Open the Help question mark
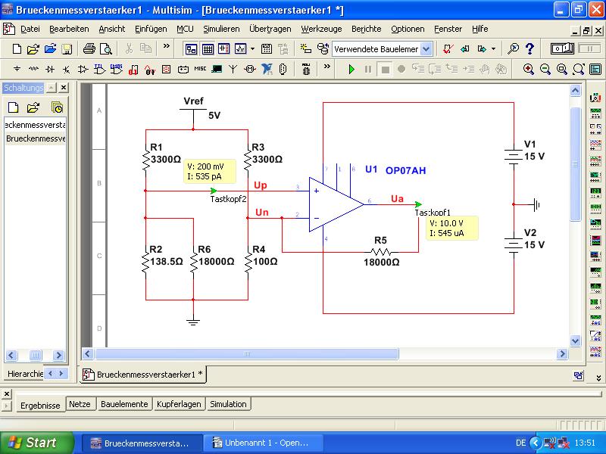Image resolution: width=606 pixels, height=454 pixels. tap(529, 48)
